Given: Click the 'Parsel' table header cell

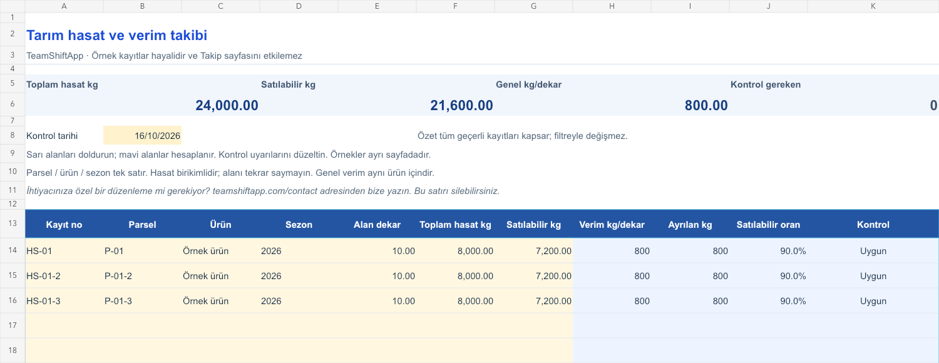Looking at the screenshot, I should [x=142, y=225].
